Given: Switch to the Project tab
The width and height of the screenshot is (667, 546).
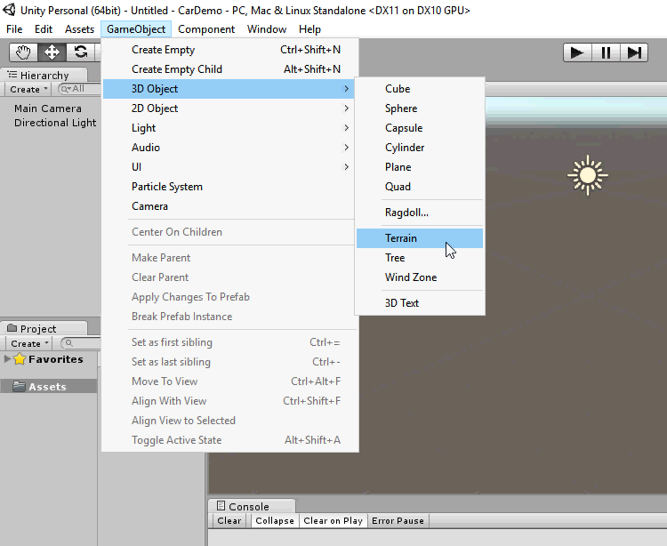Looking at the screenshot, I should [44, 328].
